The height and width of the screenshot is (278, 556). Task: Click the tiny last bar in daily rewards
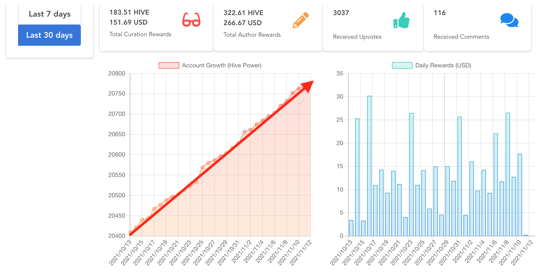tap(526, 236)
